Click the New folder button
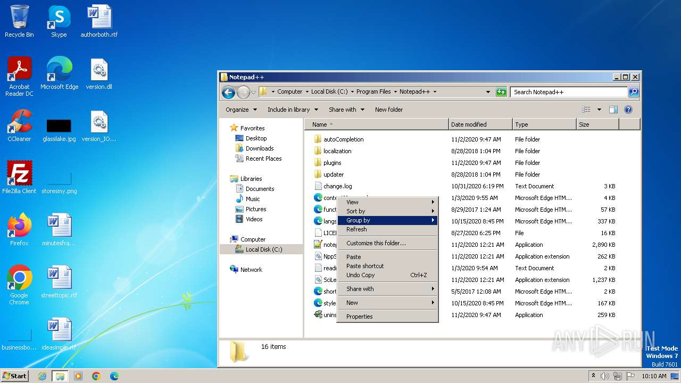This screenshot has width=681, height=383. click(389, 110)
